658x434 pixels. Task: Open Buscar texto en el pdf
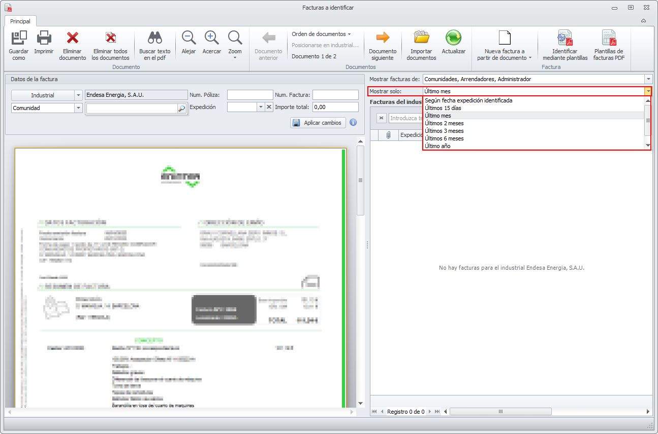(155, 45)
